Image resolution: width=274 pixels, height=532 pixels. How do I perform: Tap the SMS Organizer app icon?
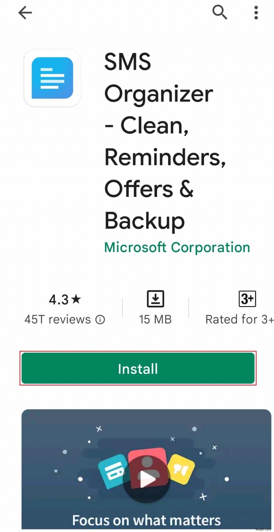(52, 78)
